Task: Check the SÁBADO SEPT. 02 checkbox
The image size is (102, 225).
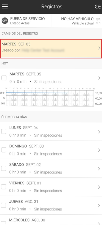Action: (4, 168)
